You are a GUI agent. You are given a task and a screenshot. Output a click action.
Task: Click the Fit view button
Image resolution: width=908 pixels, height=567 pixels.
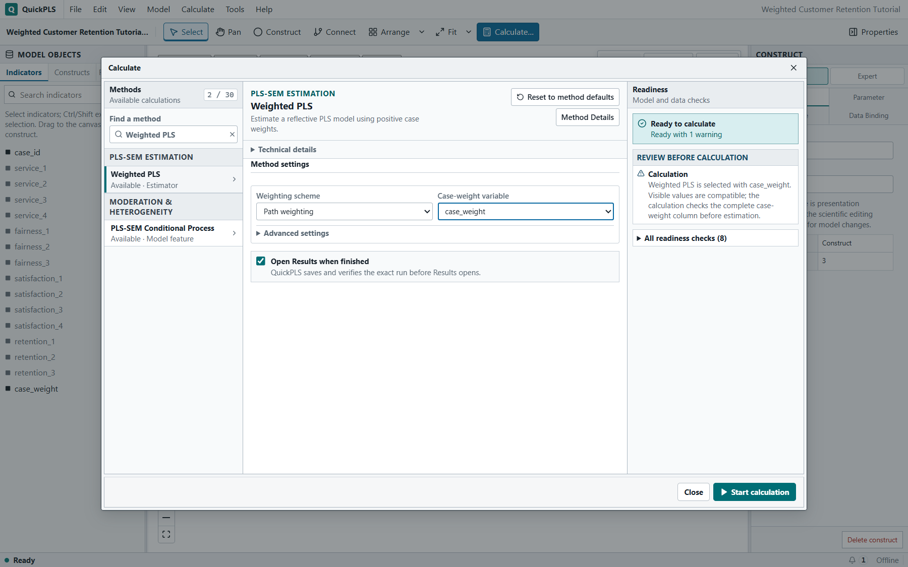coord(446,32)
